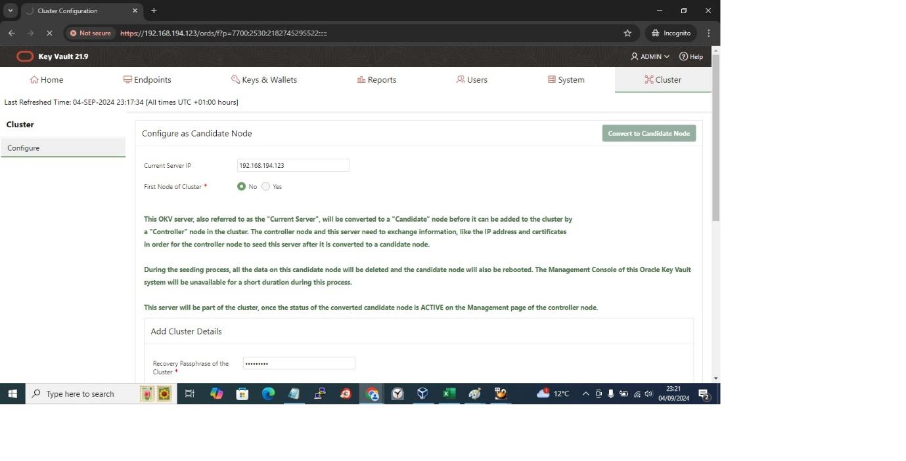906x461 pixels.
Task: Open the taskbar clock and date
Action: 673,393
